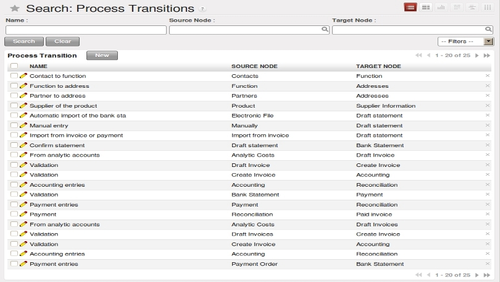Click the Contacts source node cell
Screen dimensions: 500x282
coord(245,76)
